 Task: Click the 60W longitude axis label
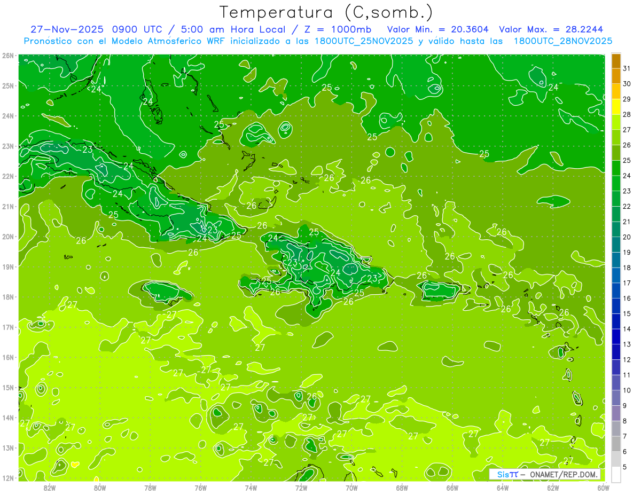[603, 488]
